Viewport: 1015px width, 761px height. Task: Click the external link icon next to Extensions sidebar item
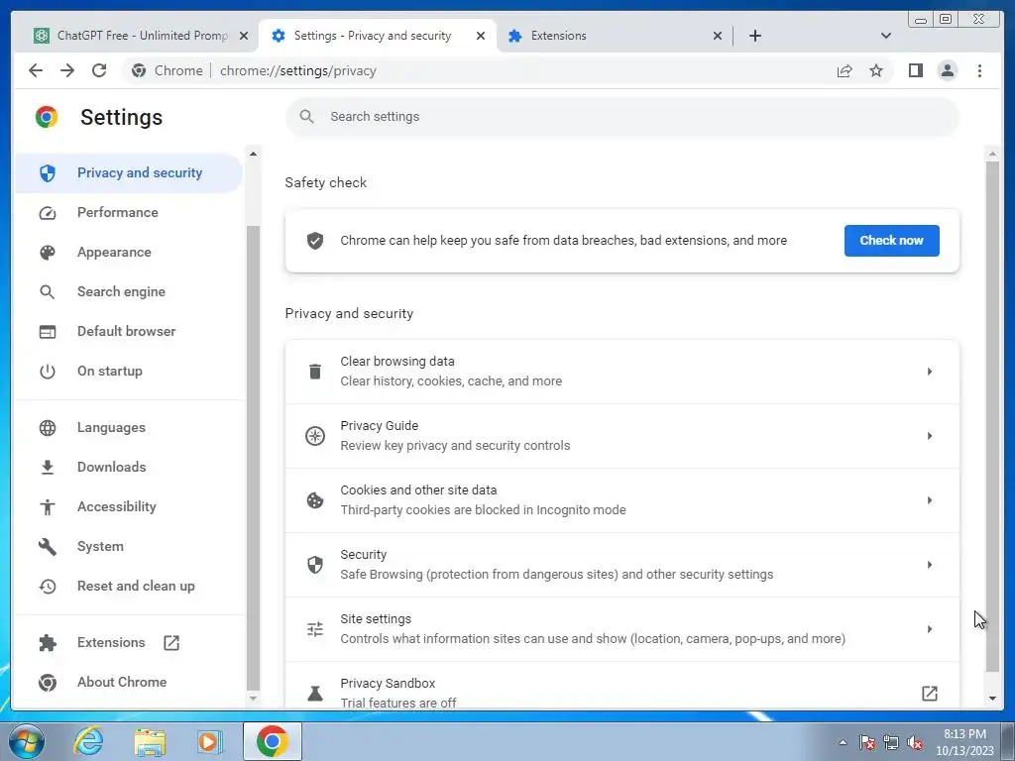pos(171,642)
